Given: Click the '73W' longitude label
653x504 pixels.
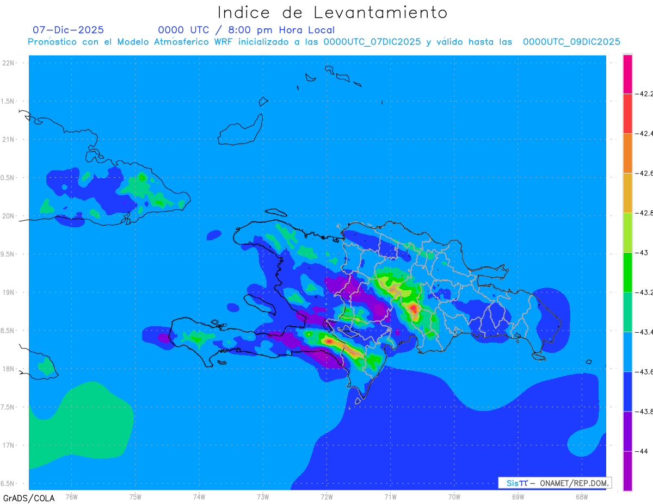Looking at the screenshot, I should [263, 496].
